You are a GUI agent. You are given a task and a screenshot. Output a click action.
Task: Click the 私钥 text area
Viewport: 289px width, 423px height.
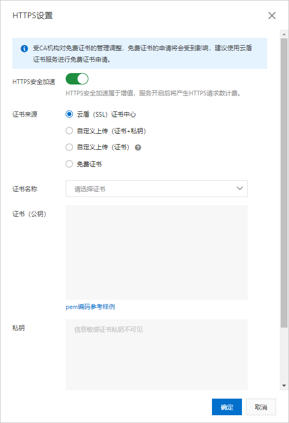click(157, 355)
